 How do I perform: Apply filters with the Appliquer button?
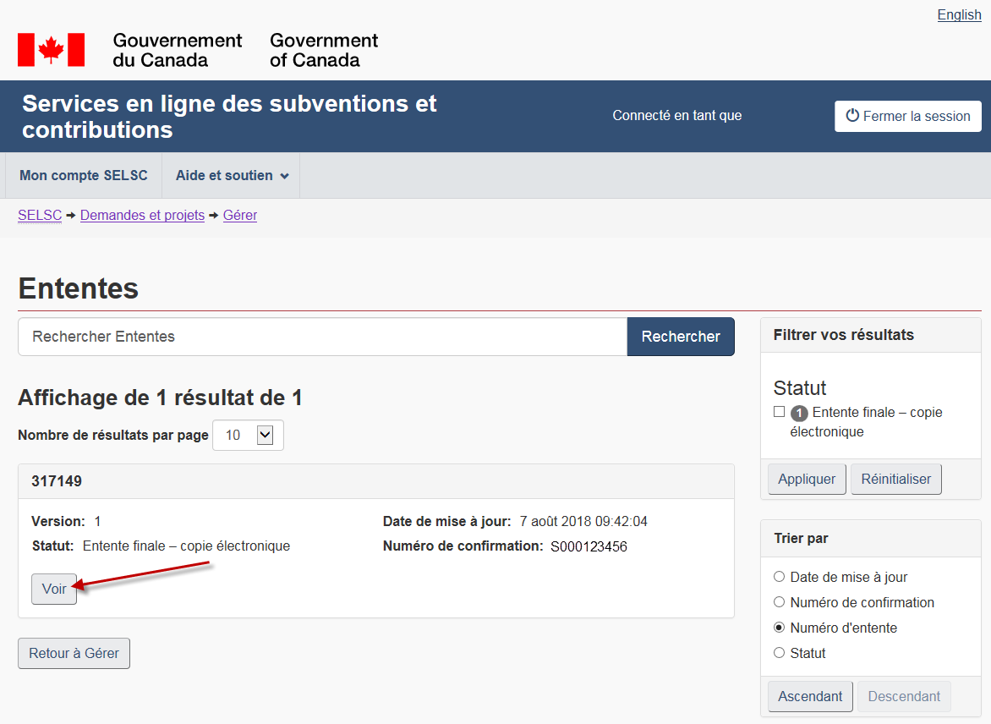tap(807, 480)
